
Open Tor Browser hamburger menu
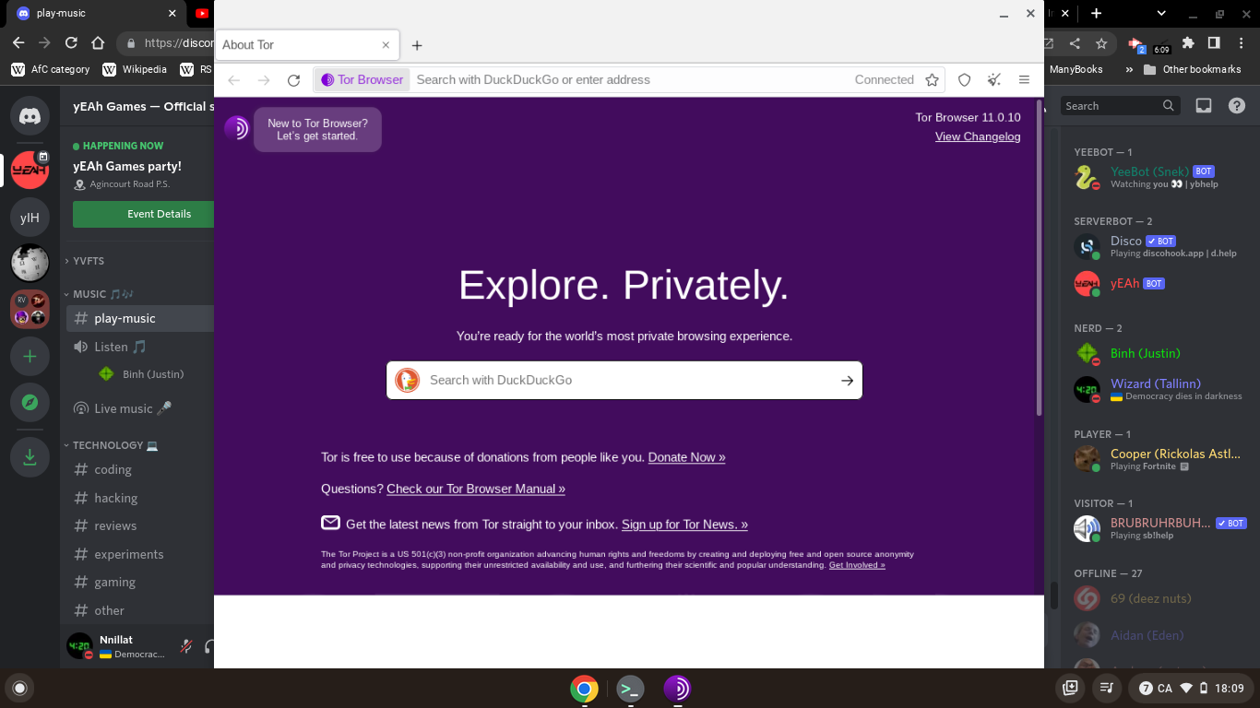coord(1024,80)
